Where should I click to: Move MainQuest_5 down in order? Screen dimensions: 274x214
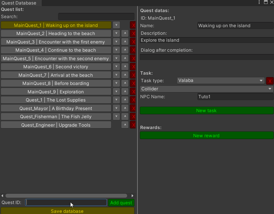116,58
